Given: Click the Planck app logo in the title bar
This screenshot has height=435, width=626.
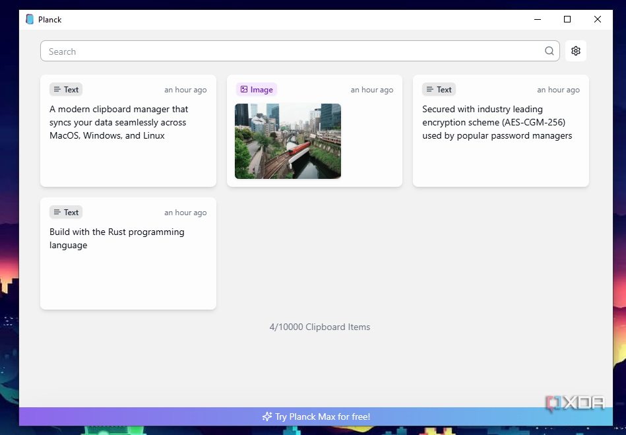Looking at the screenshot, I should (30, 19).
